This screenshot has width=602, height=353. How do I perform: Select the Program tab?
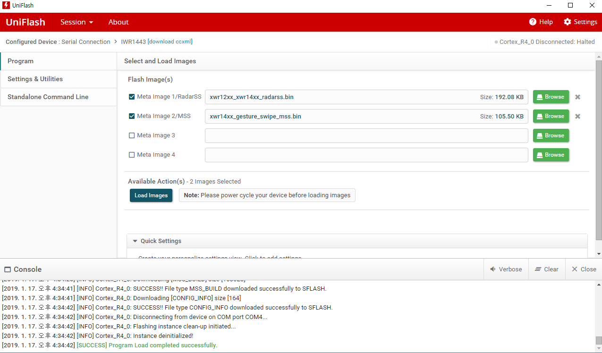tap(59, 61)
